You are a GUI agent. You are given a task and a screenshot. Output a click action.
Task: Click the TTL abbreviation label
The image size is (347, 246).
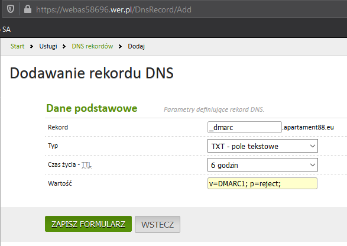point(86,165)
